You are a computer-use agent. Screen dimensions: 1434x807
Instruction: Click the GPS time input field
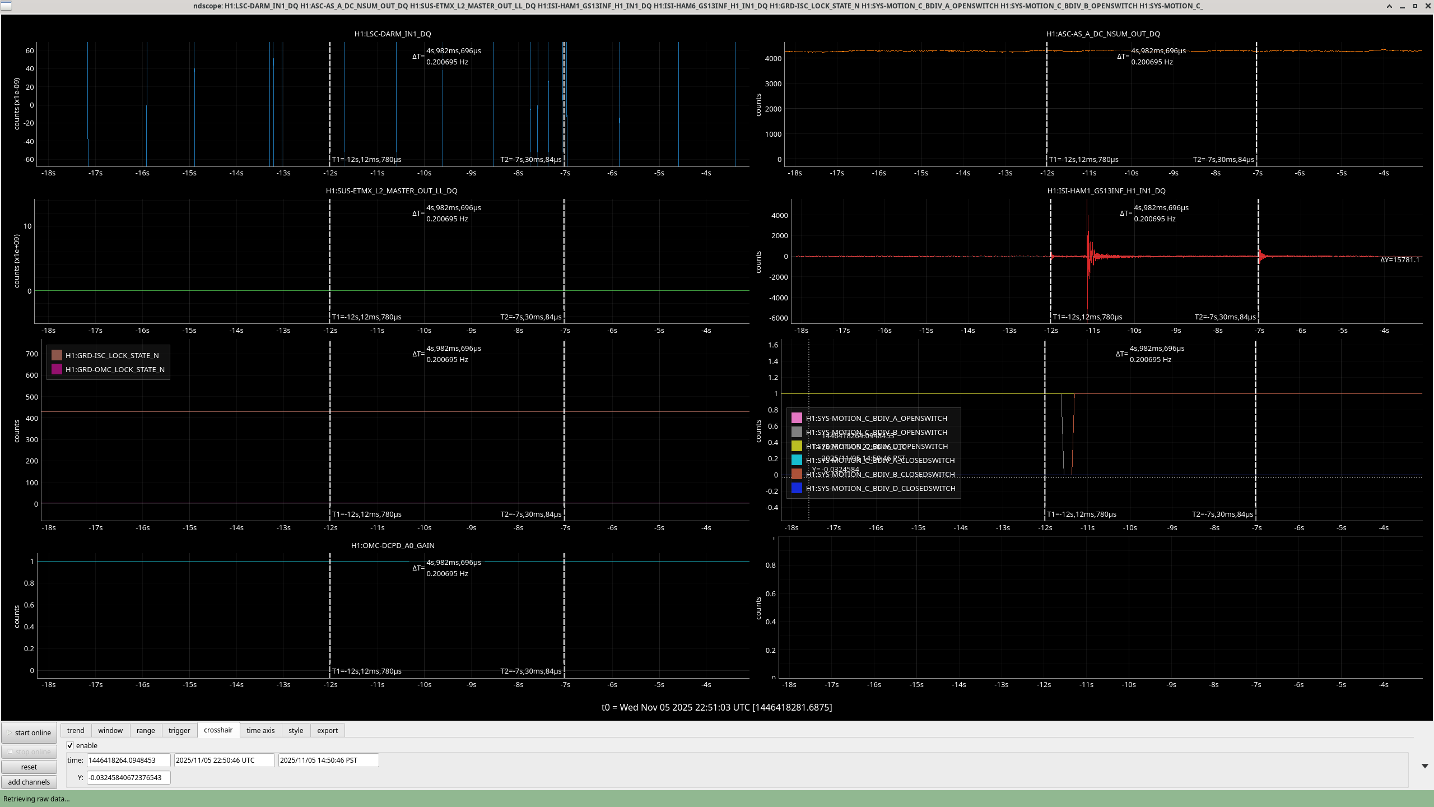coord(128,760)
